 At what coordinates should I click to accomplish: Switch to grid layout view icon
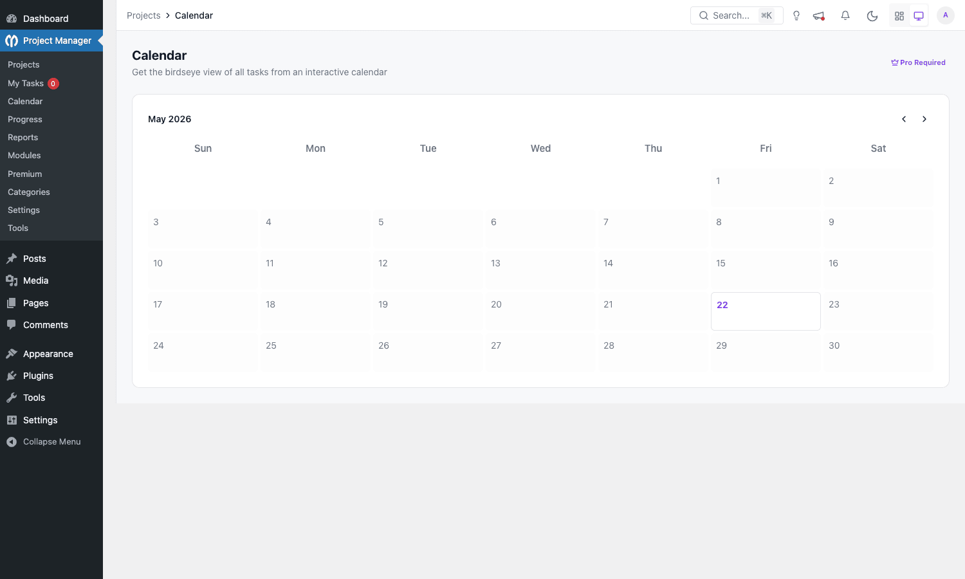tap(899, 15)
